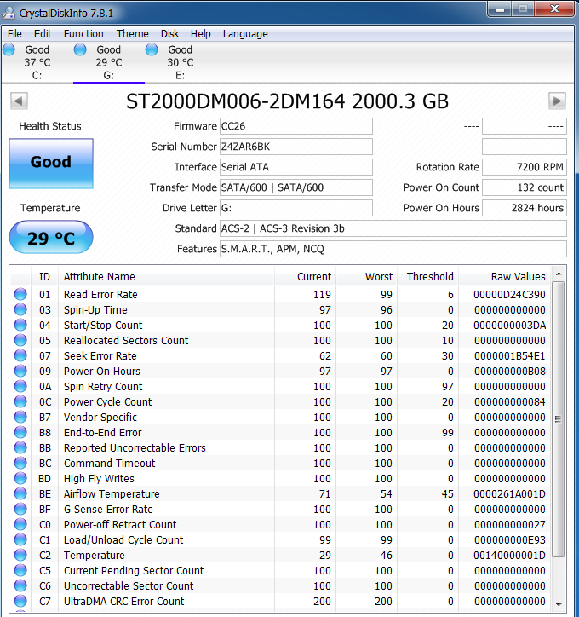Viewport: 579px width, 617px height.
Task: Open the Function menu
Action: tap(83, 34)
